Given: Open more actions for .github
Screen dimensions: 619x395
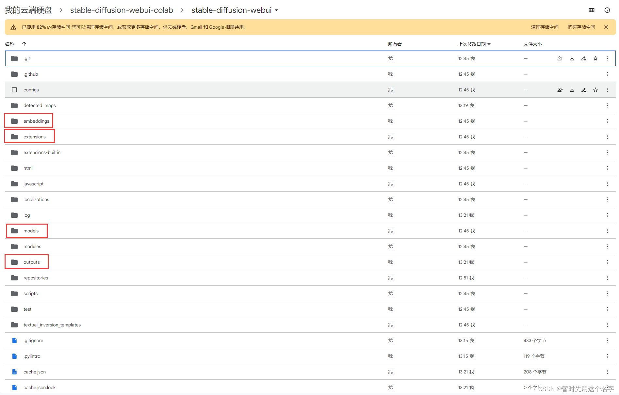Looking at the screenshot, I should click(607, 74).
